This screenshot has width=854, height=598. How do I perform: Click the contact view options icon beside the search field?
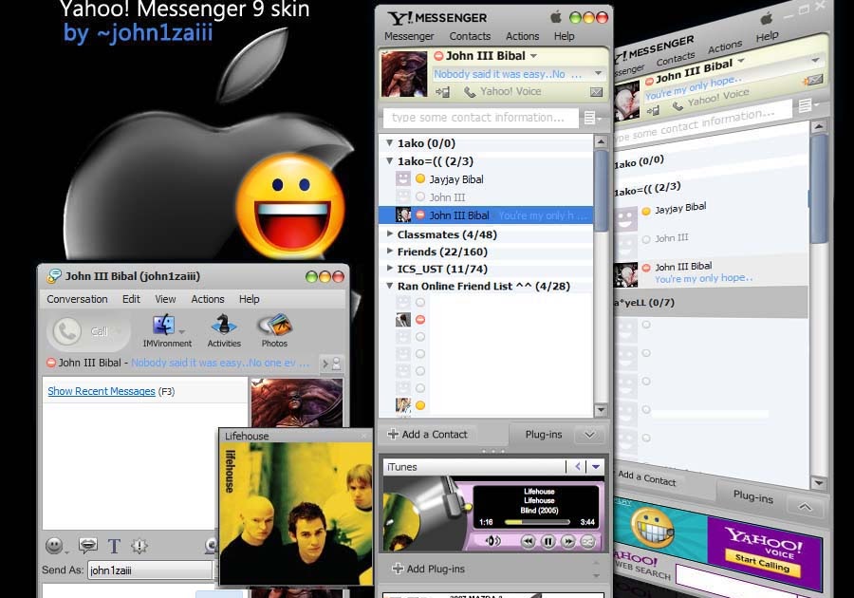(x=591, y=118)
